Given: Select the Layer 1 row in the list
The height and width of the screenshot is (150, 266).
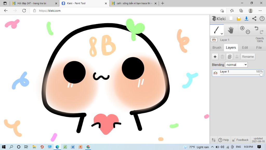Looking at the screenshot, I should point(238,73).
